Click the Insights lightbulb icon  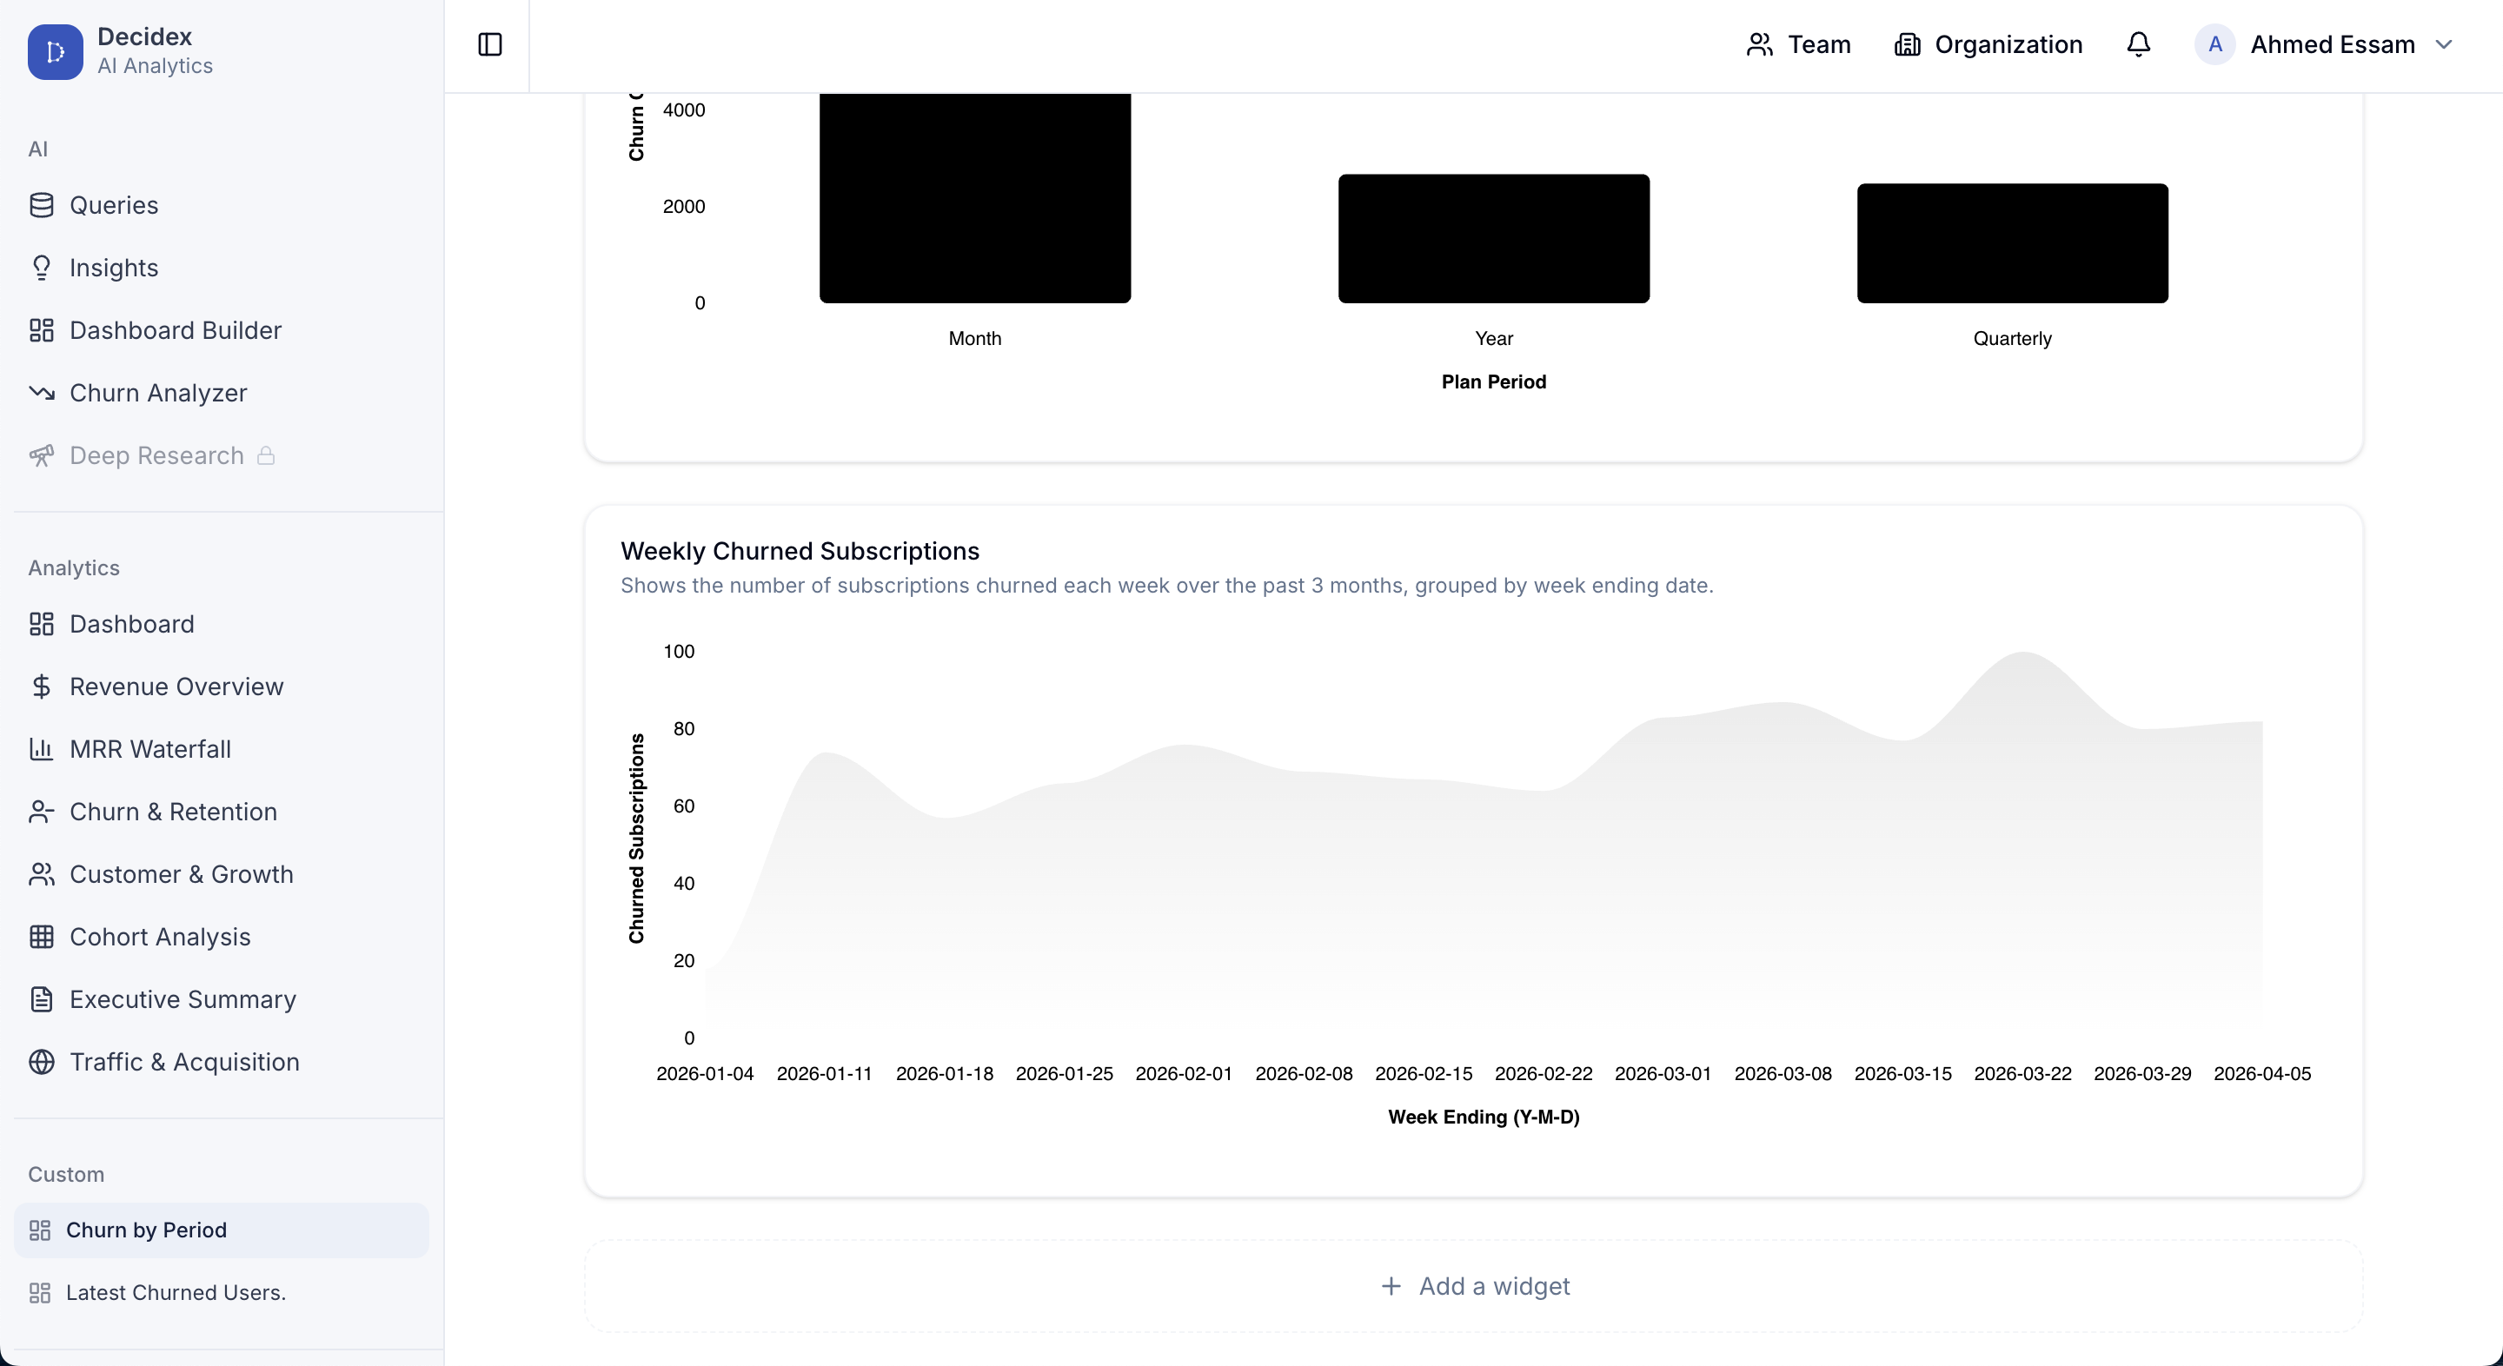click(42, 267)
